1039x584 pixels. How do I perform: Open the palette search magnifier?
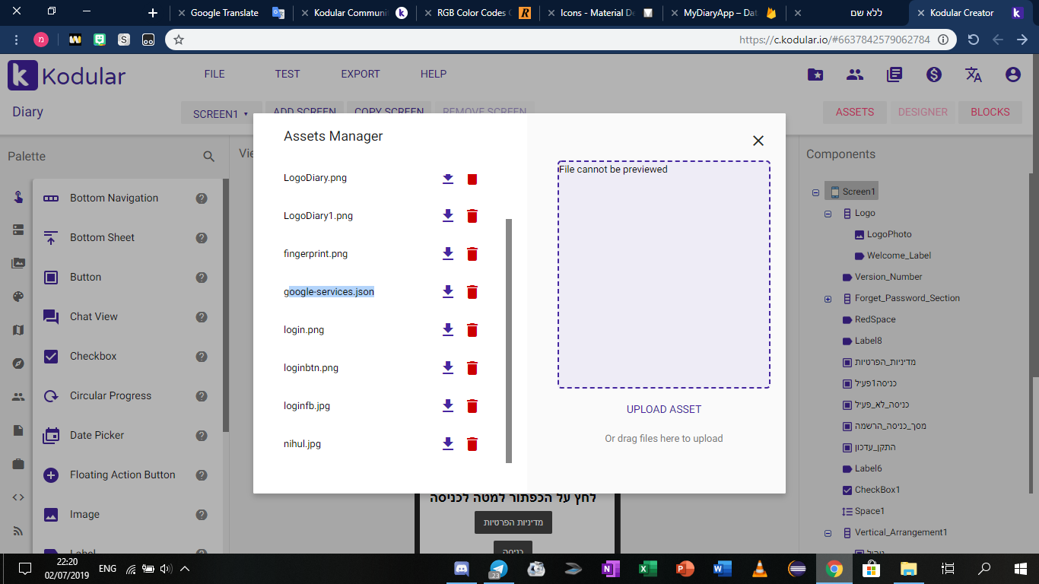point(208,156)
